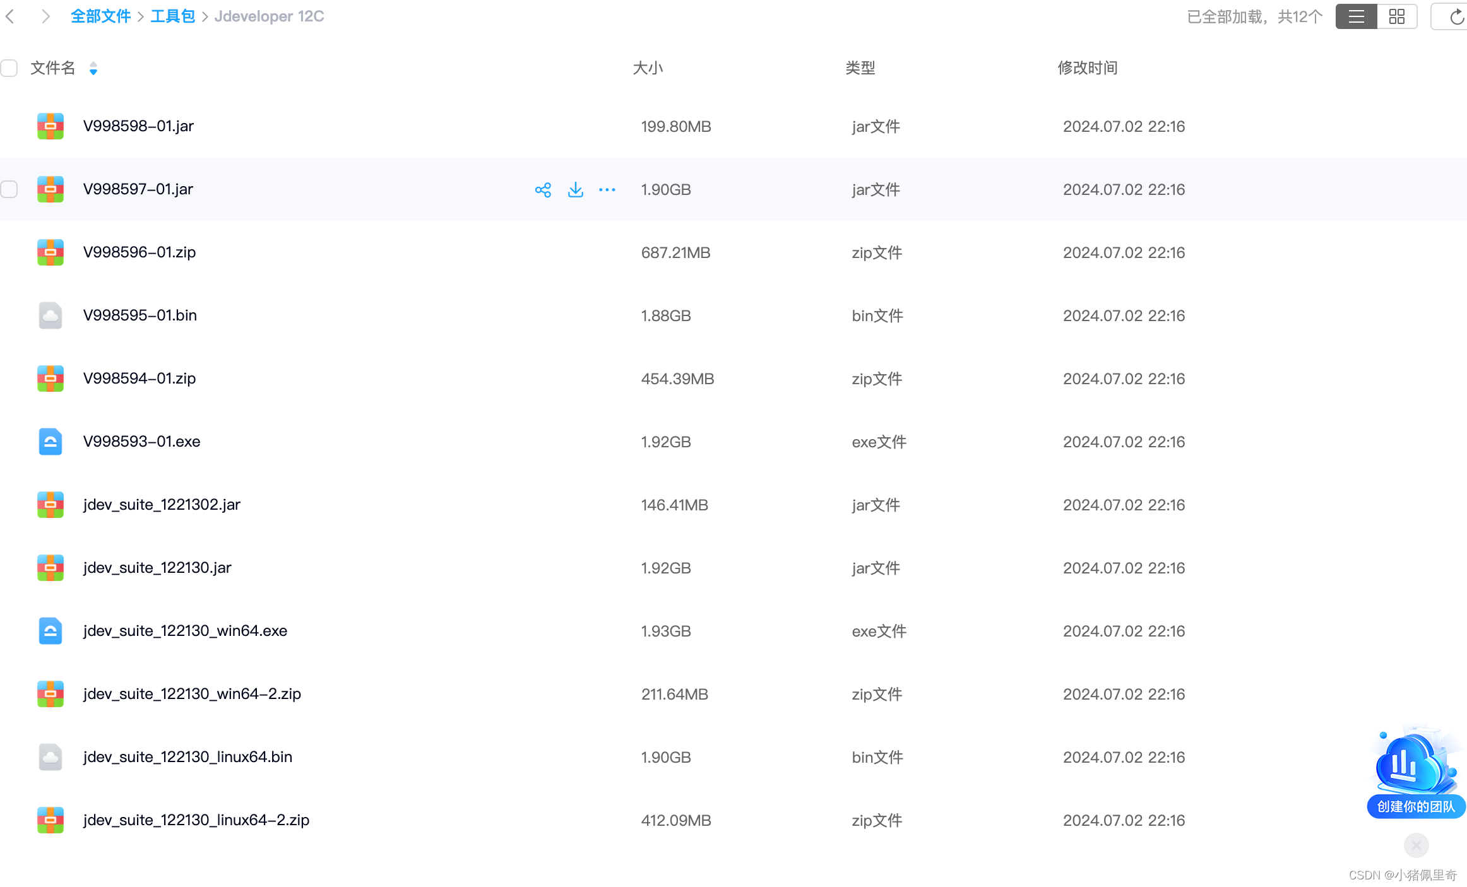Click the 创建你的团队 button

coord(1416,806)
